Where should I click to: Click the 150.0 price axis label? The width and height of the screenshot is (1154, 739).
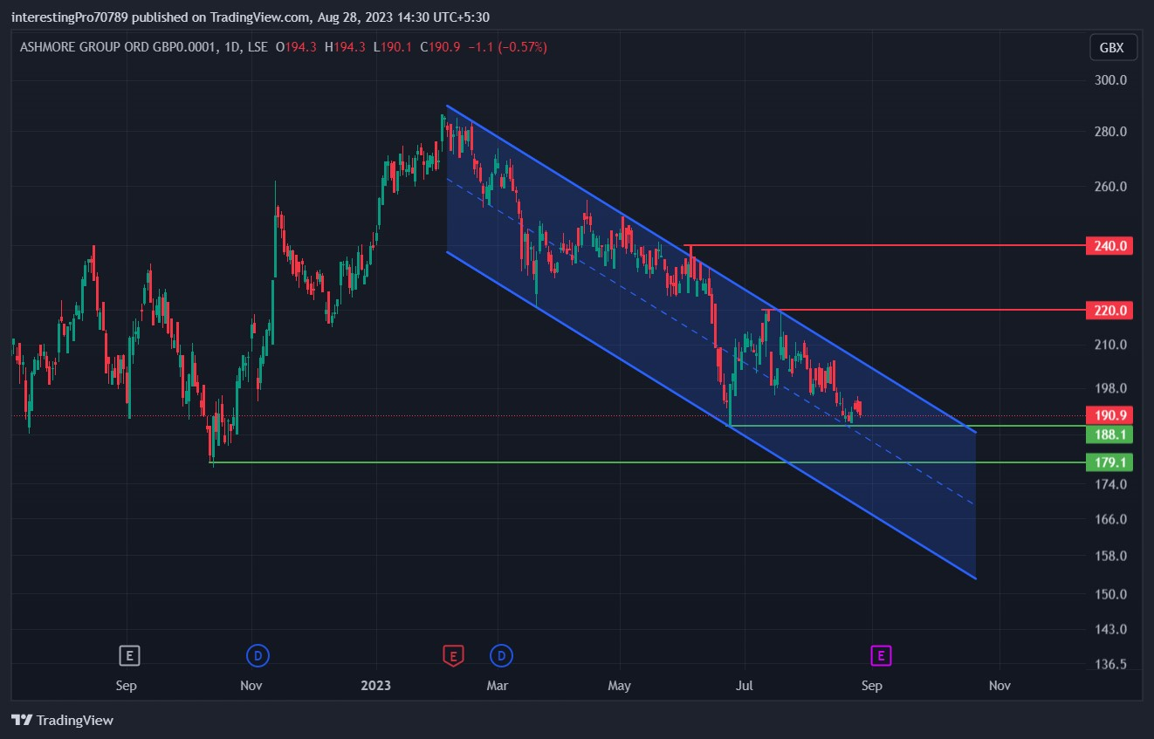[x=1111, y=594]
